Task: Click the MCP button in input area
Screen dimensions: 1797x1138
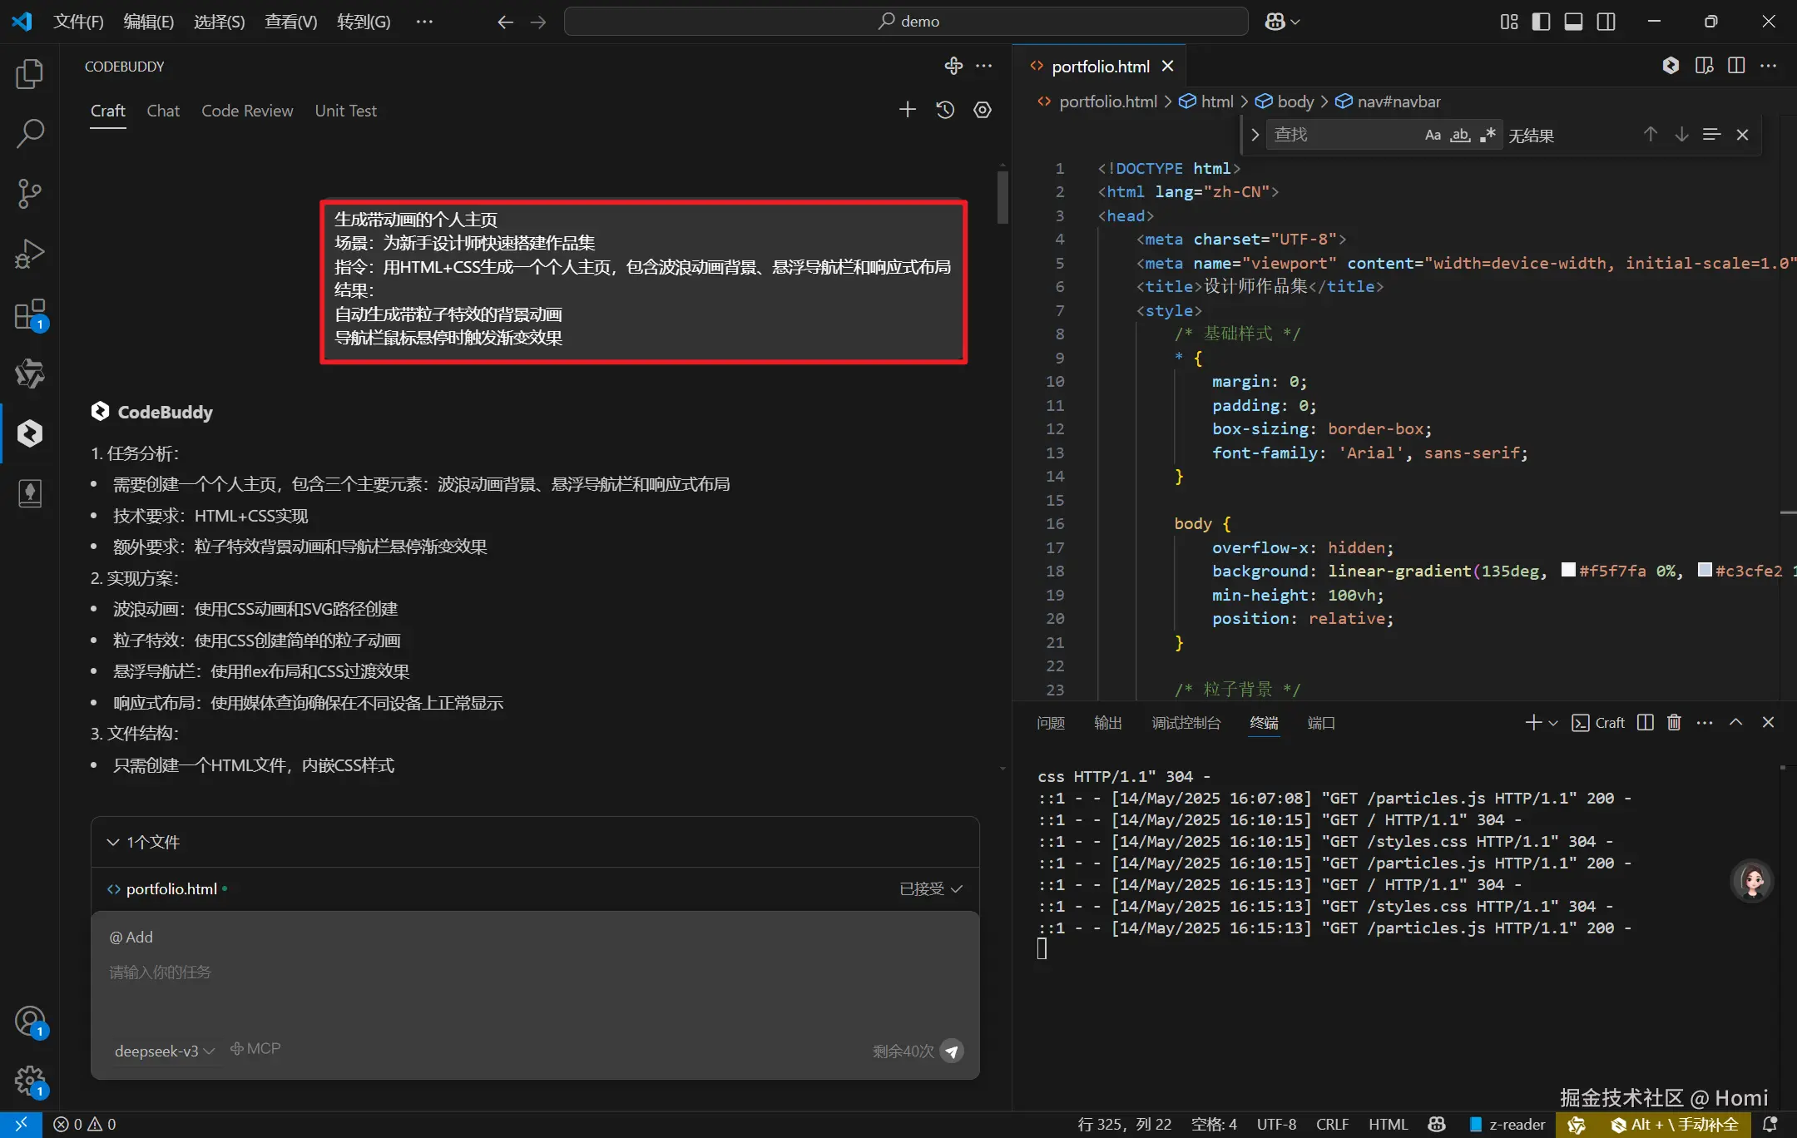Action: point(255,1049)
